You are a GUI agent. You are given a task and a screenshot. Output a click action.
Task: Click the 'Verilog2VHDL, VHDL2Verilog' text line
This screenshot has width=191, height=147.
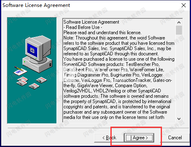(112, 91)
